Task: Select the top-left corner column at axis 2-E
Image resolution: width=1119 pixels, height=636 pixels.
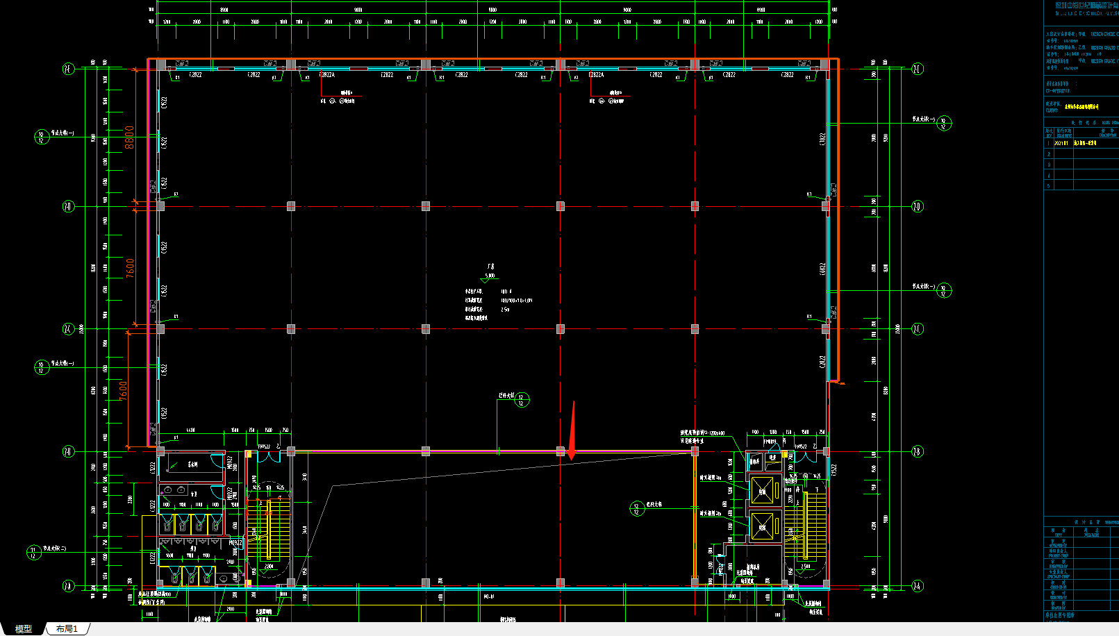Action: pos(161,65)
